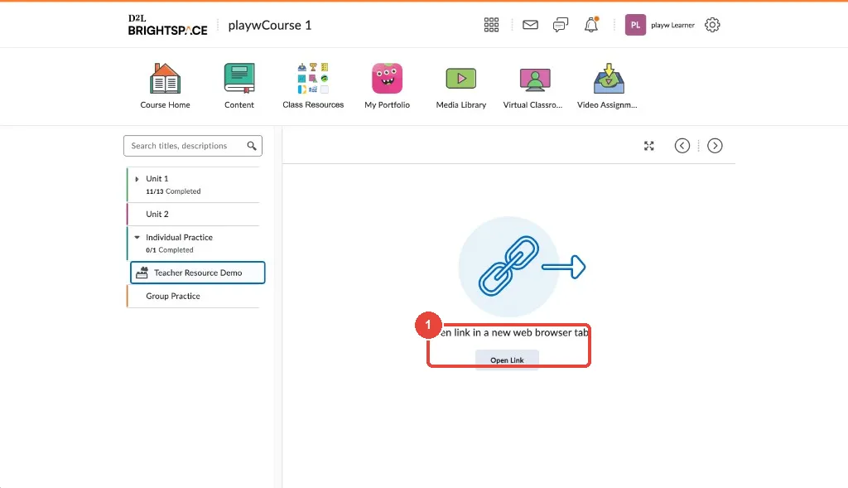Open My Portfolio monster icon
The width and height of the screenshot is (848, 488).
pos(388,79)
